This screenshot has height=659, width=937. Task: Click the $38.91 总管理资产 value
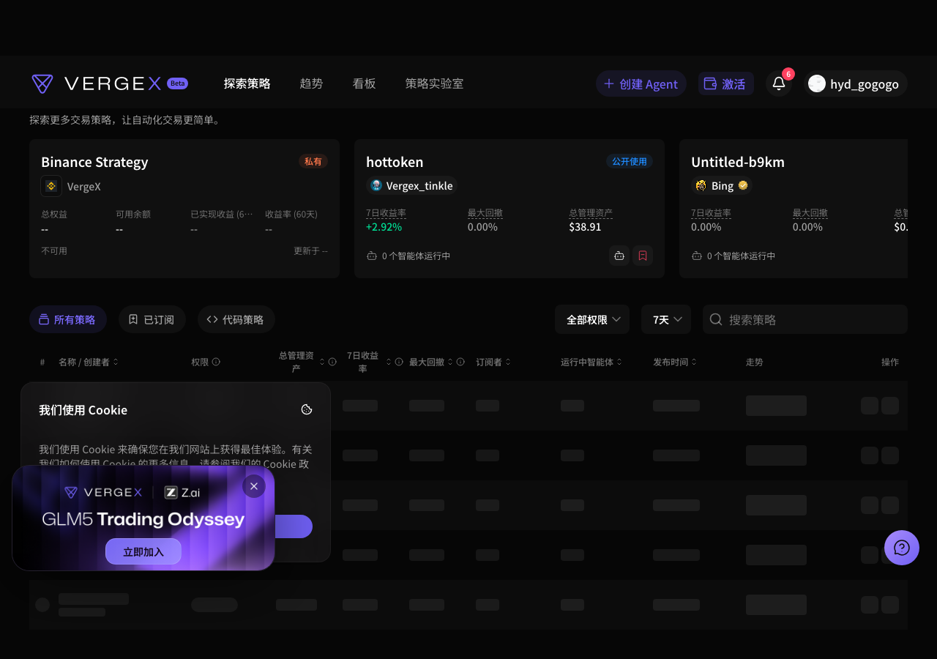(x=585, y=227)
